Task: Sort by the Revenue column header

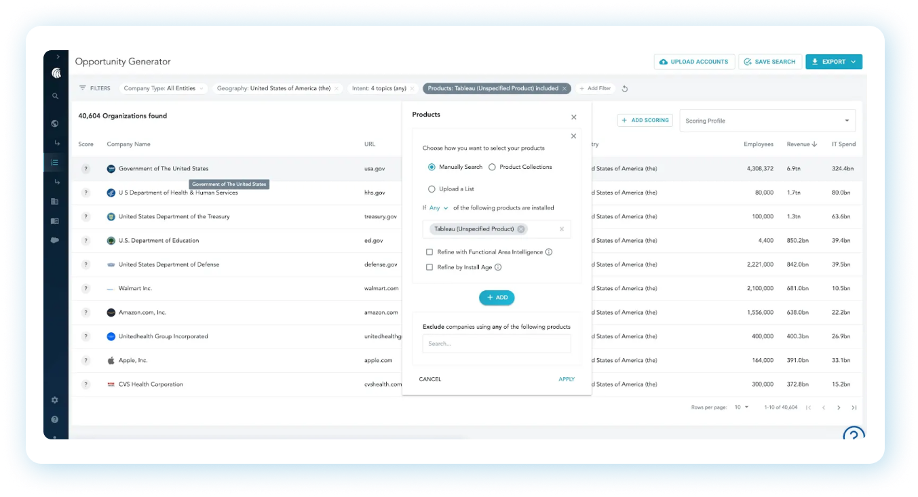Action: point(801,144)
